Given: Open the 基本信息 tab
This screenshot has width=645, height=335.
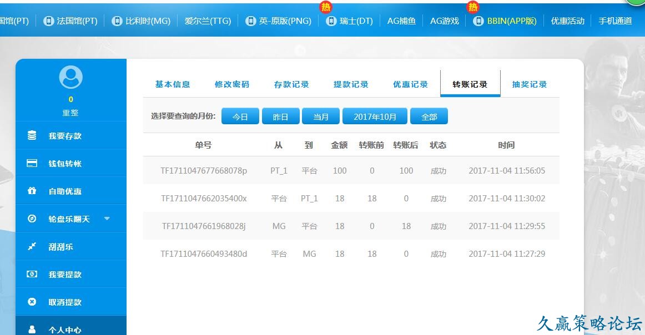Looking at the screenshot, I should pos(173,84).
